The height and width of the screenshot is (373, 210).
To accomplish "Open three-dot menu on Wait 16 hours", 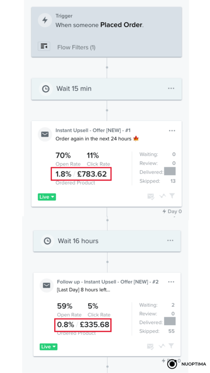I will (x=170, y=240).
